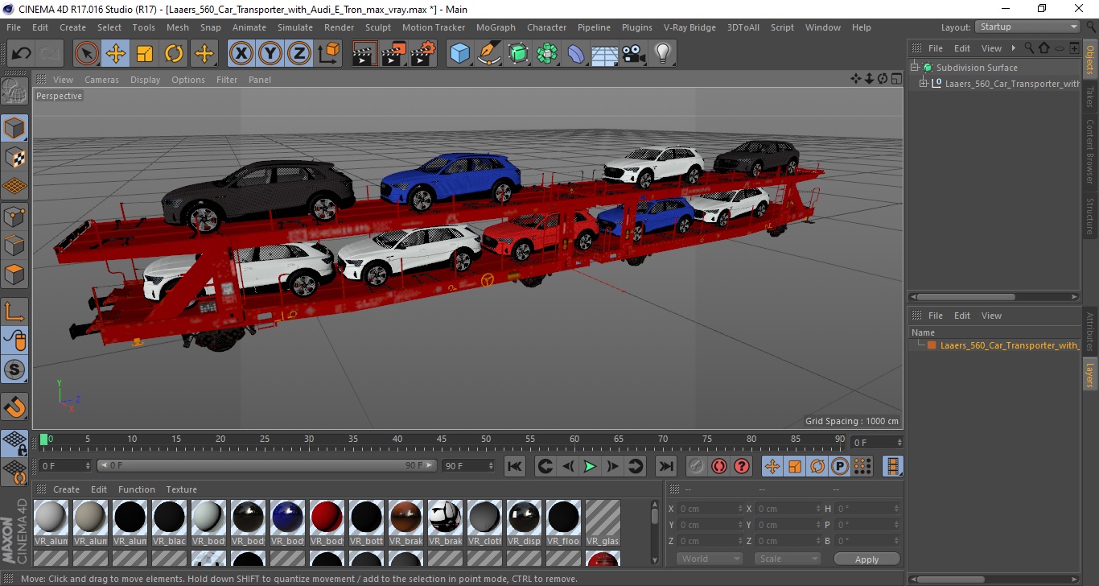Click the Apply button
This screenshot has width=1099, height=586.
tap(866, 559)
